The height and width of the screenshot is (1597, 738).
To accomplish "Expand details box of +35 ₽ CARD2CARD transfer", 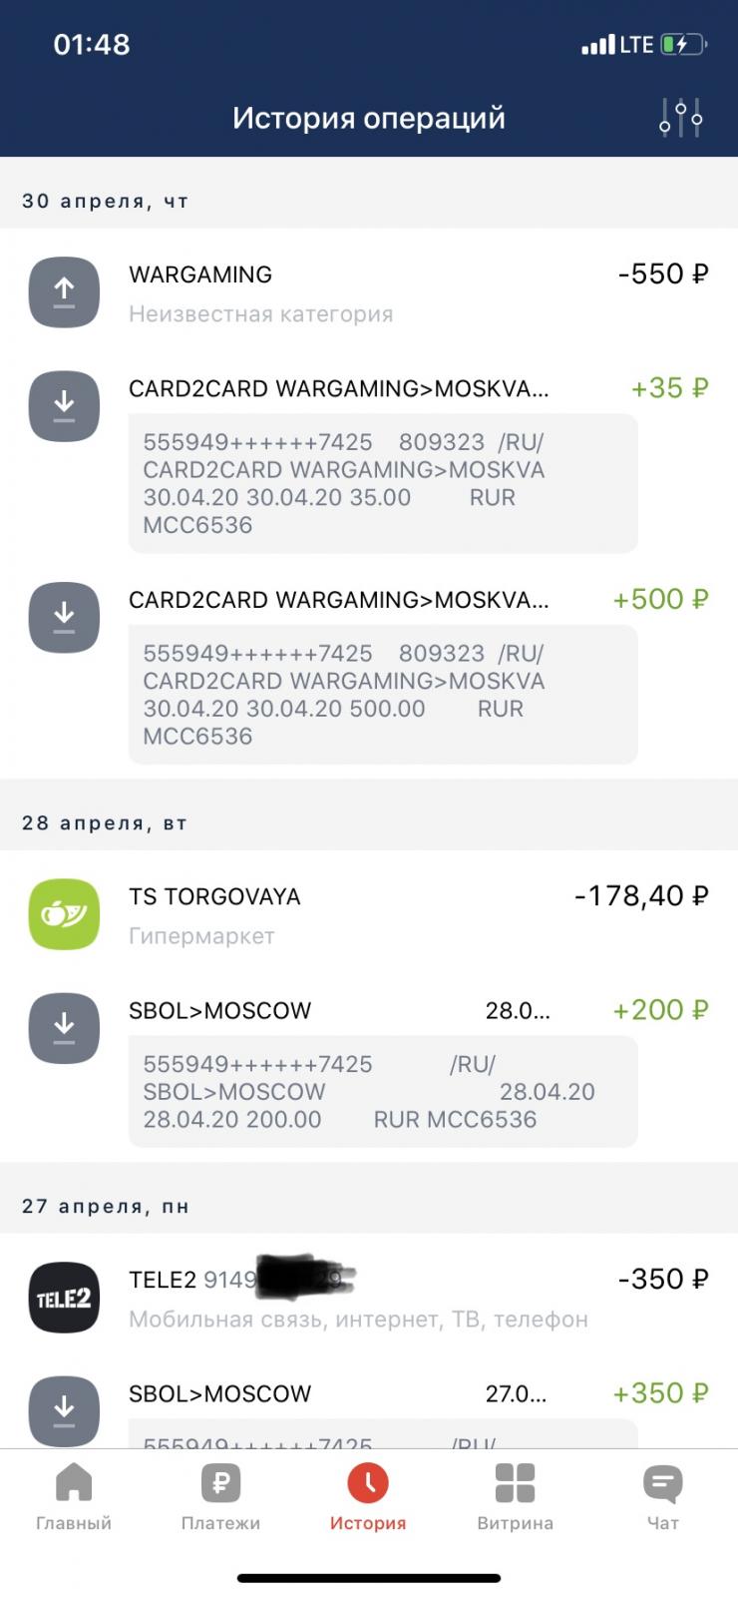I will pyautogui.click(x=383, y=483).
